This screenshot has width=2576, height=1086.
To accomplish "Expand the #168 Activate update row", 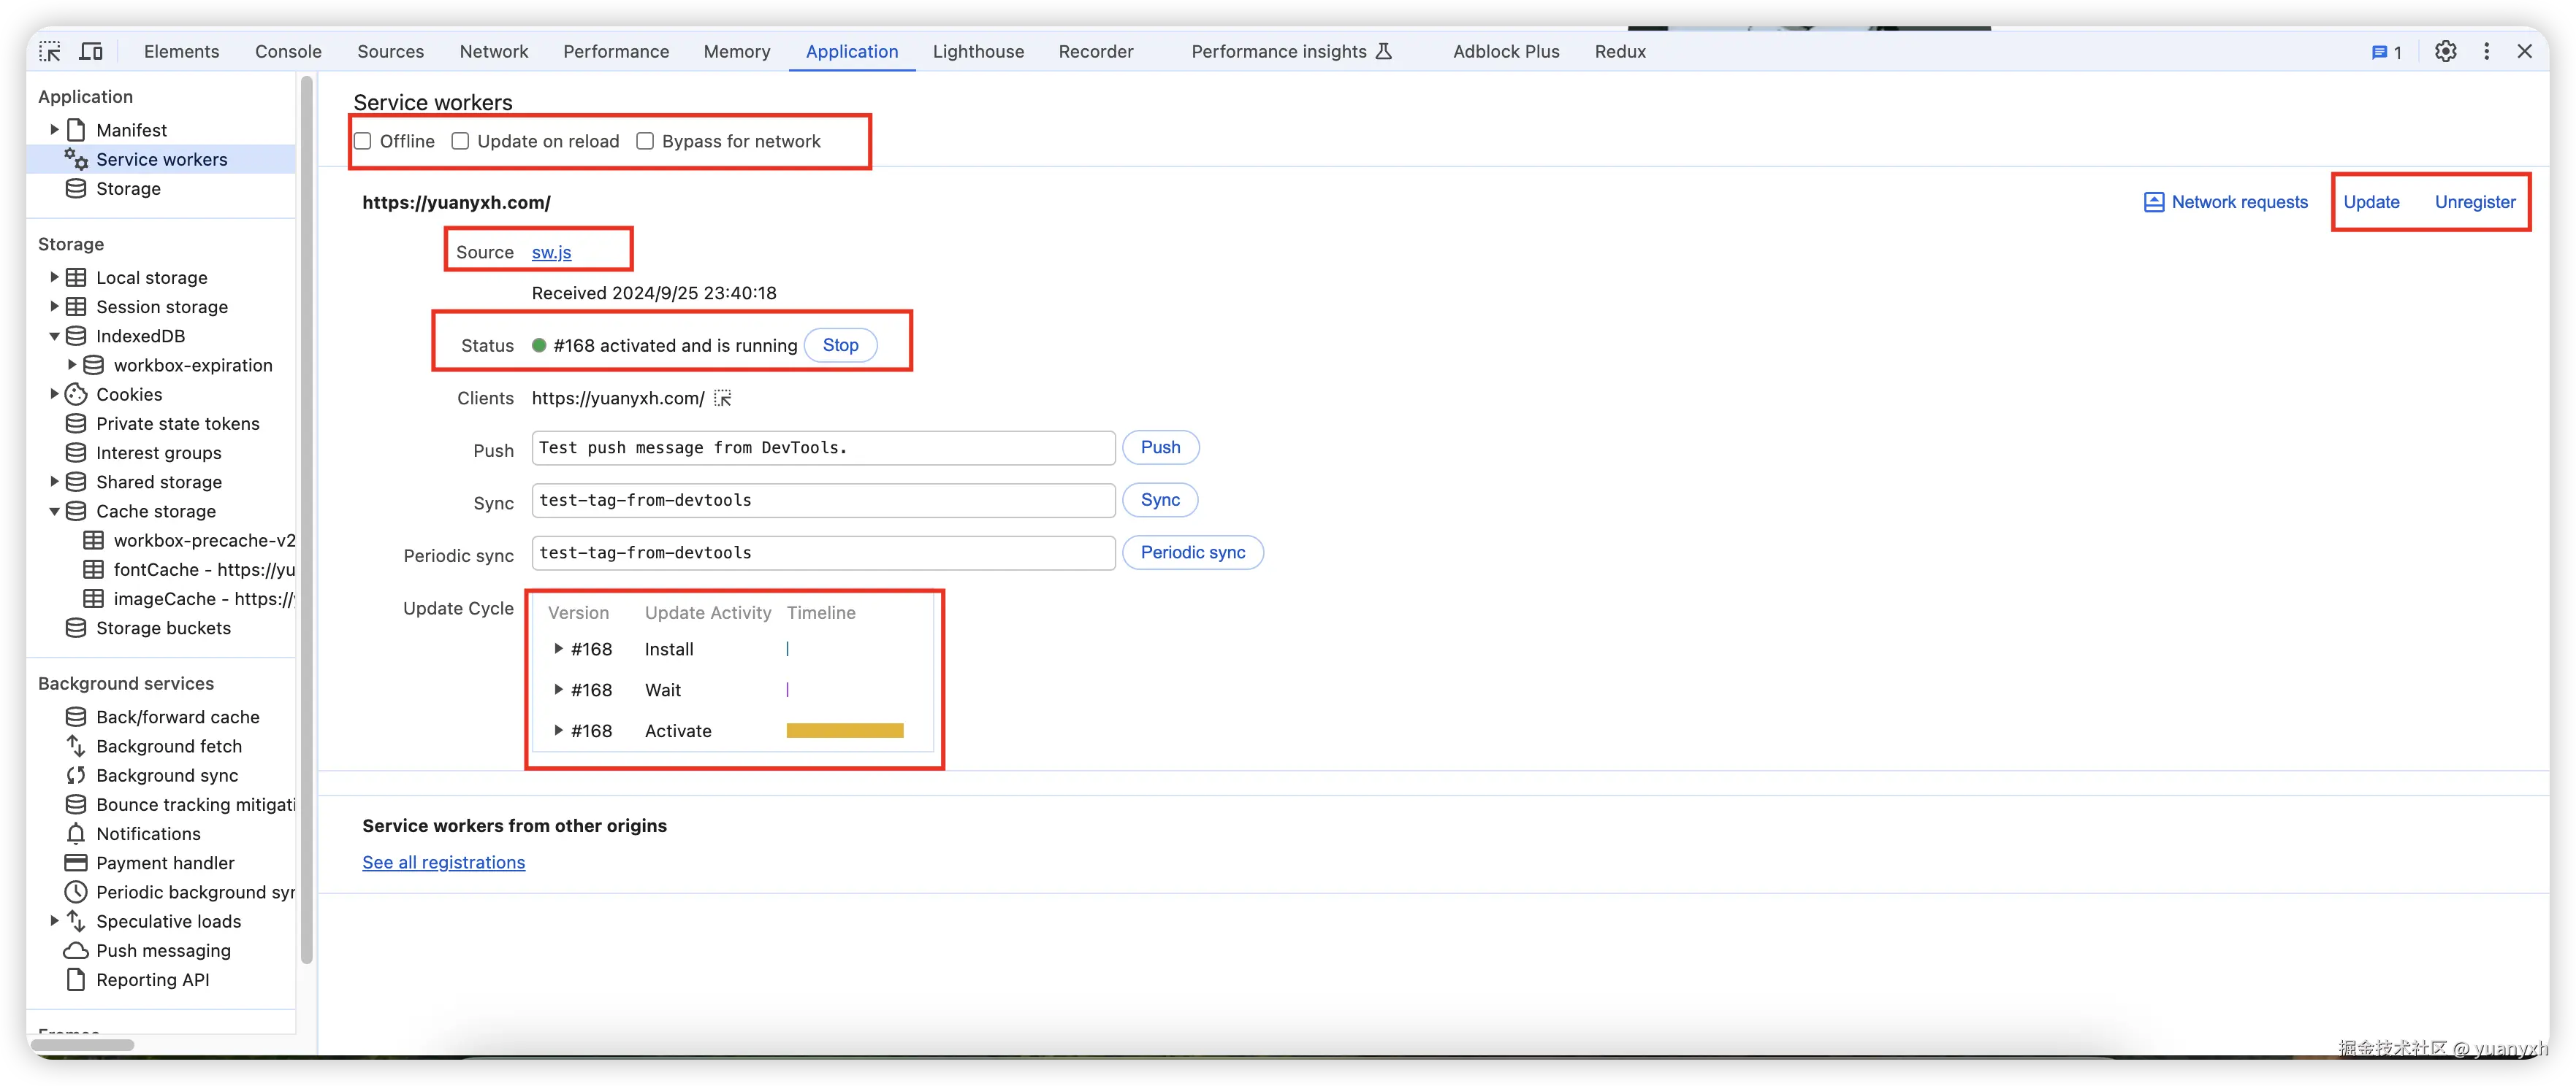I will click(x=558, y=731).
